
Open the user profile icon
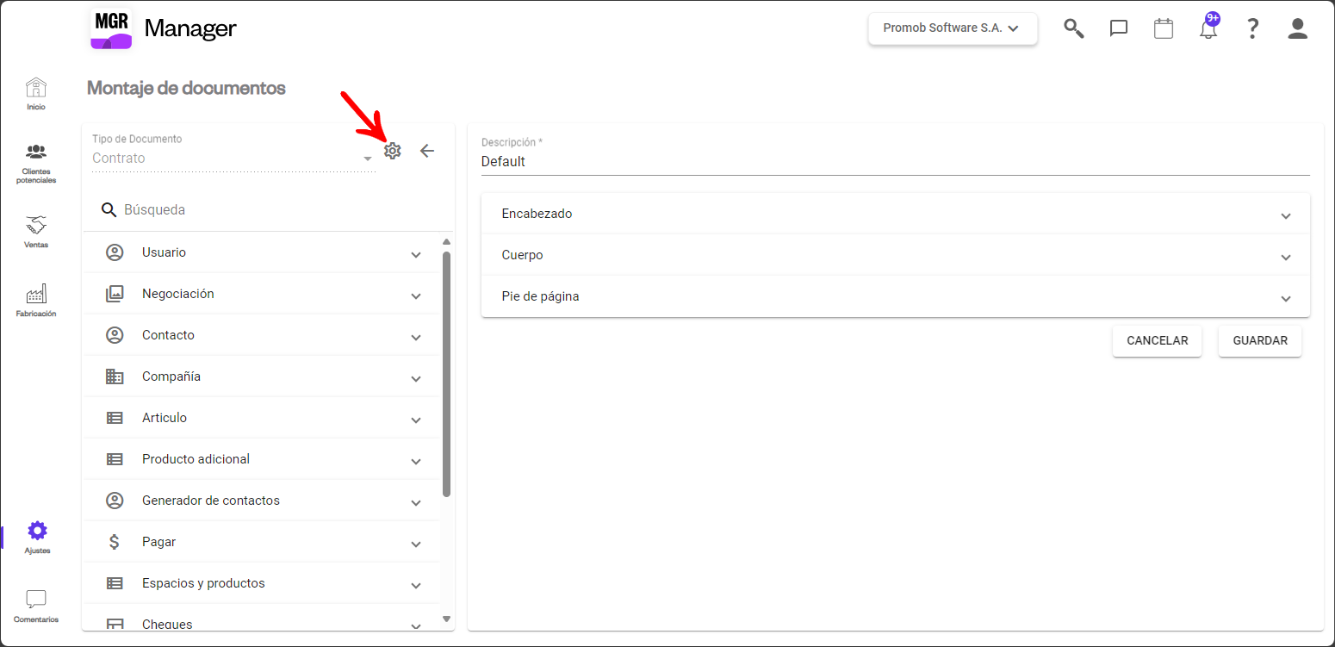(x=1298, y=28)
